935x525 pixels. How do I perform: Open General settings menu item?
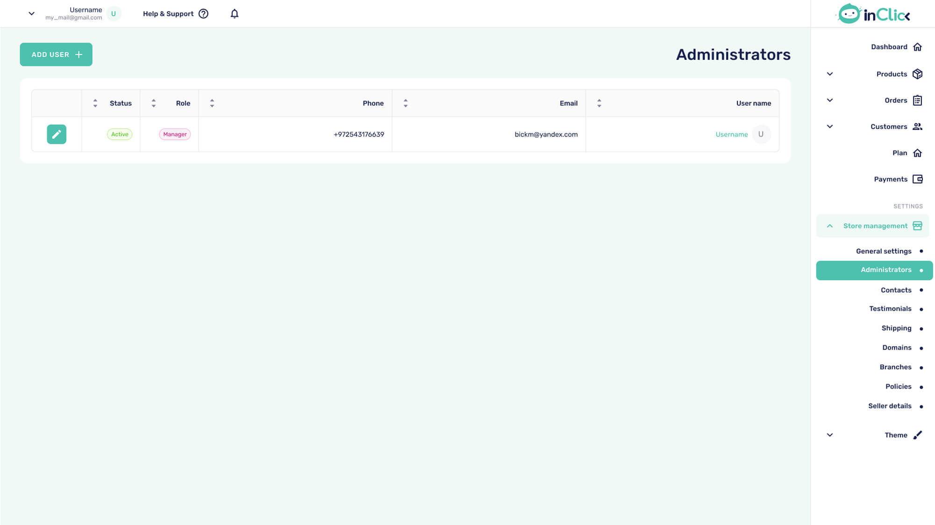[883, 251]
